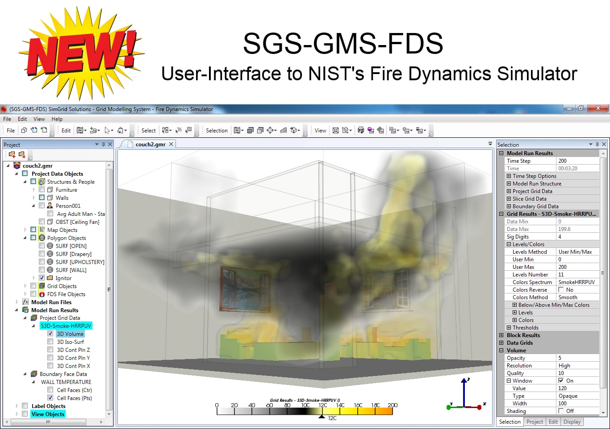The image size is (610, 429).
Task: Collapse the Polygon Objects tree node
Action: click(25, 238)
